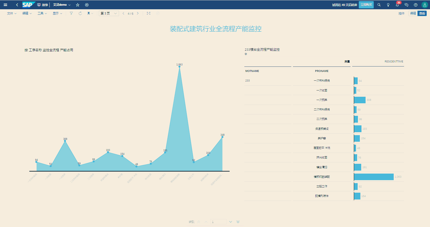Click the refresh icon in toolbar
The image size is (430, 227).
[80, 13]
